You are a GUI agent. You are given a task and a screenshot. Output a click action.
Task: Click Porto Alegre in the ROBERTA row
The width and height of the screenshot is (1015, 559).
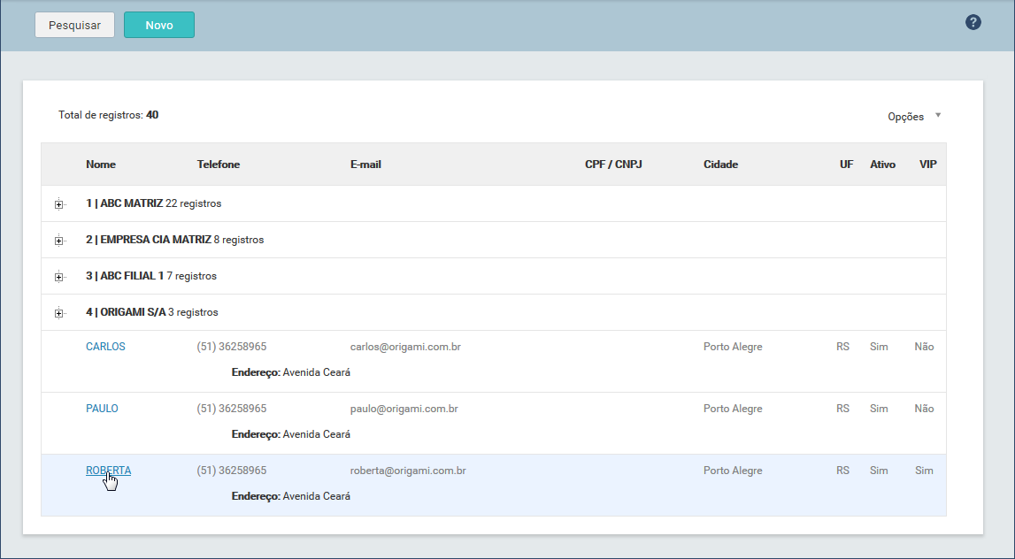(x=733, y=471)
